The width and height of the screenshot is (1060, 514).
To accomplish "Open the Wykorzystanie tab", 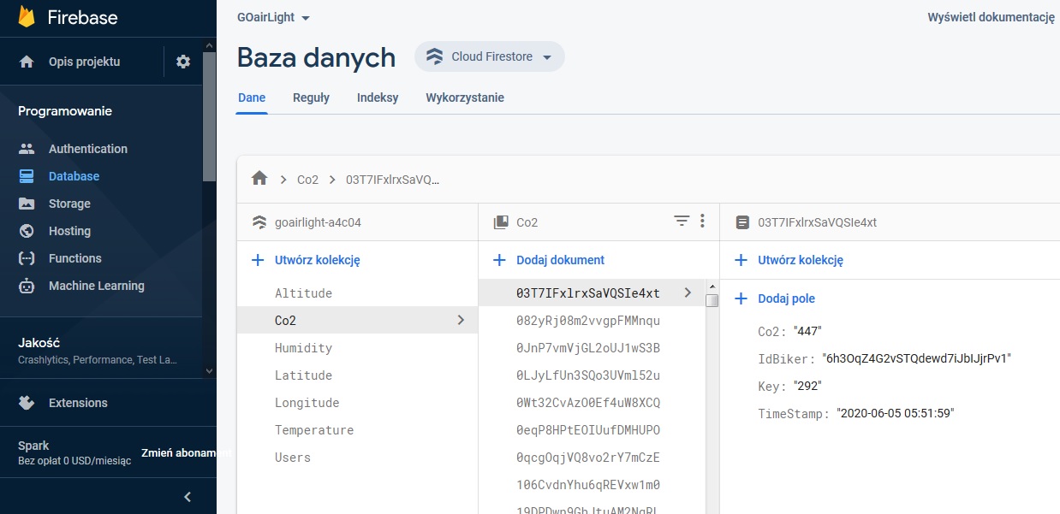I will tap(465, 97).
